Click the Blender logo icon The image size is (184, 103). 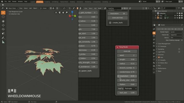(x=2, y=1)
